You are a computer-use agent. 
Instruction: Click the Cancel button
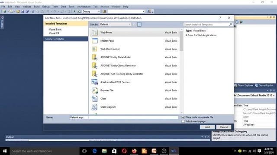pyautogui.click(x=224, y=127)
